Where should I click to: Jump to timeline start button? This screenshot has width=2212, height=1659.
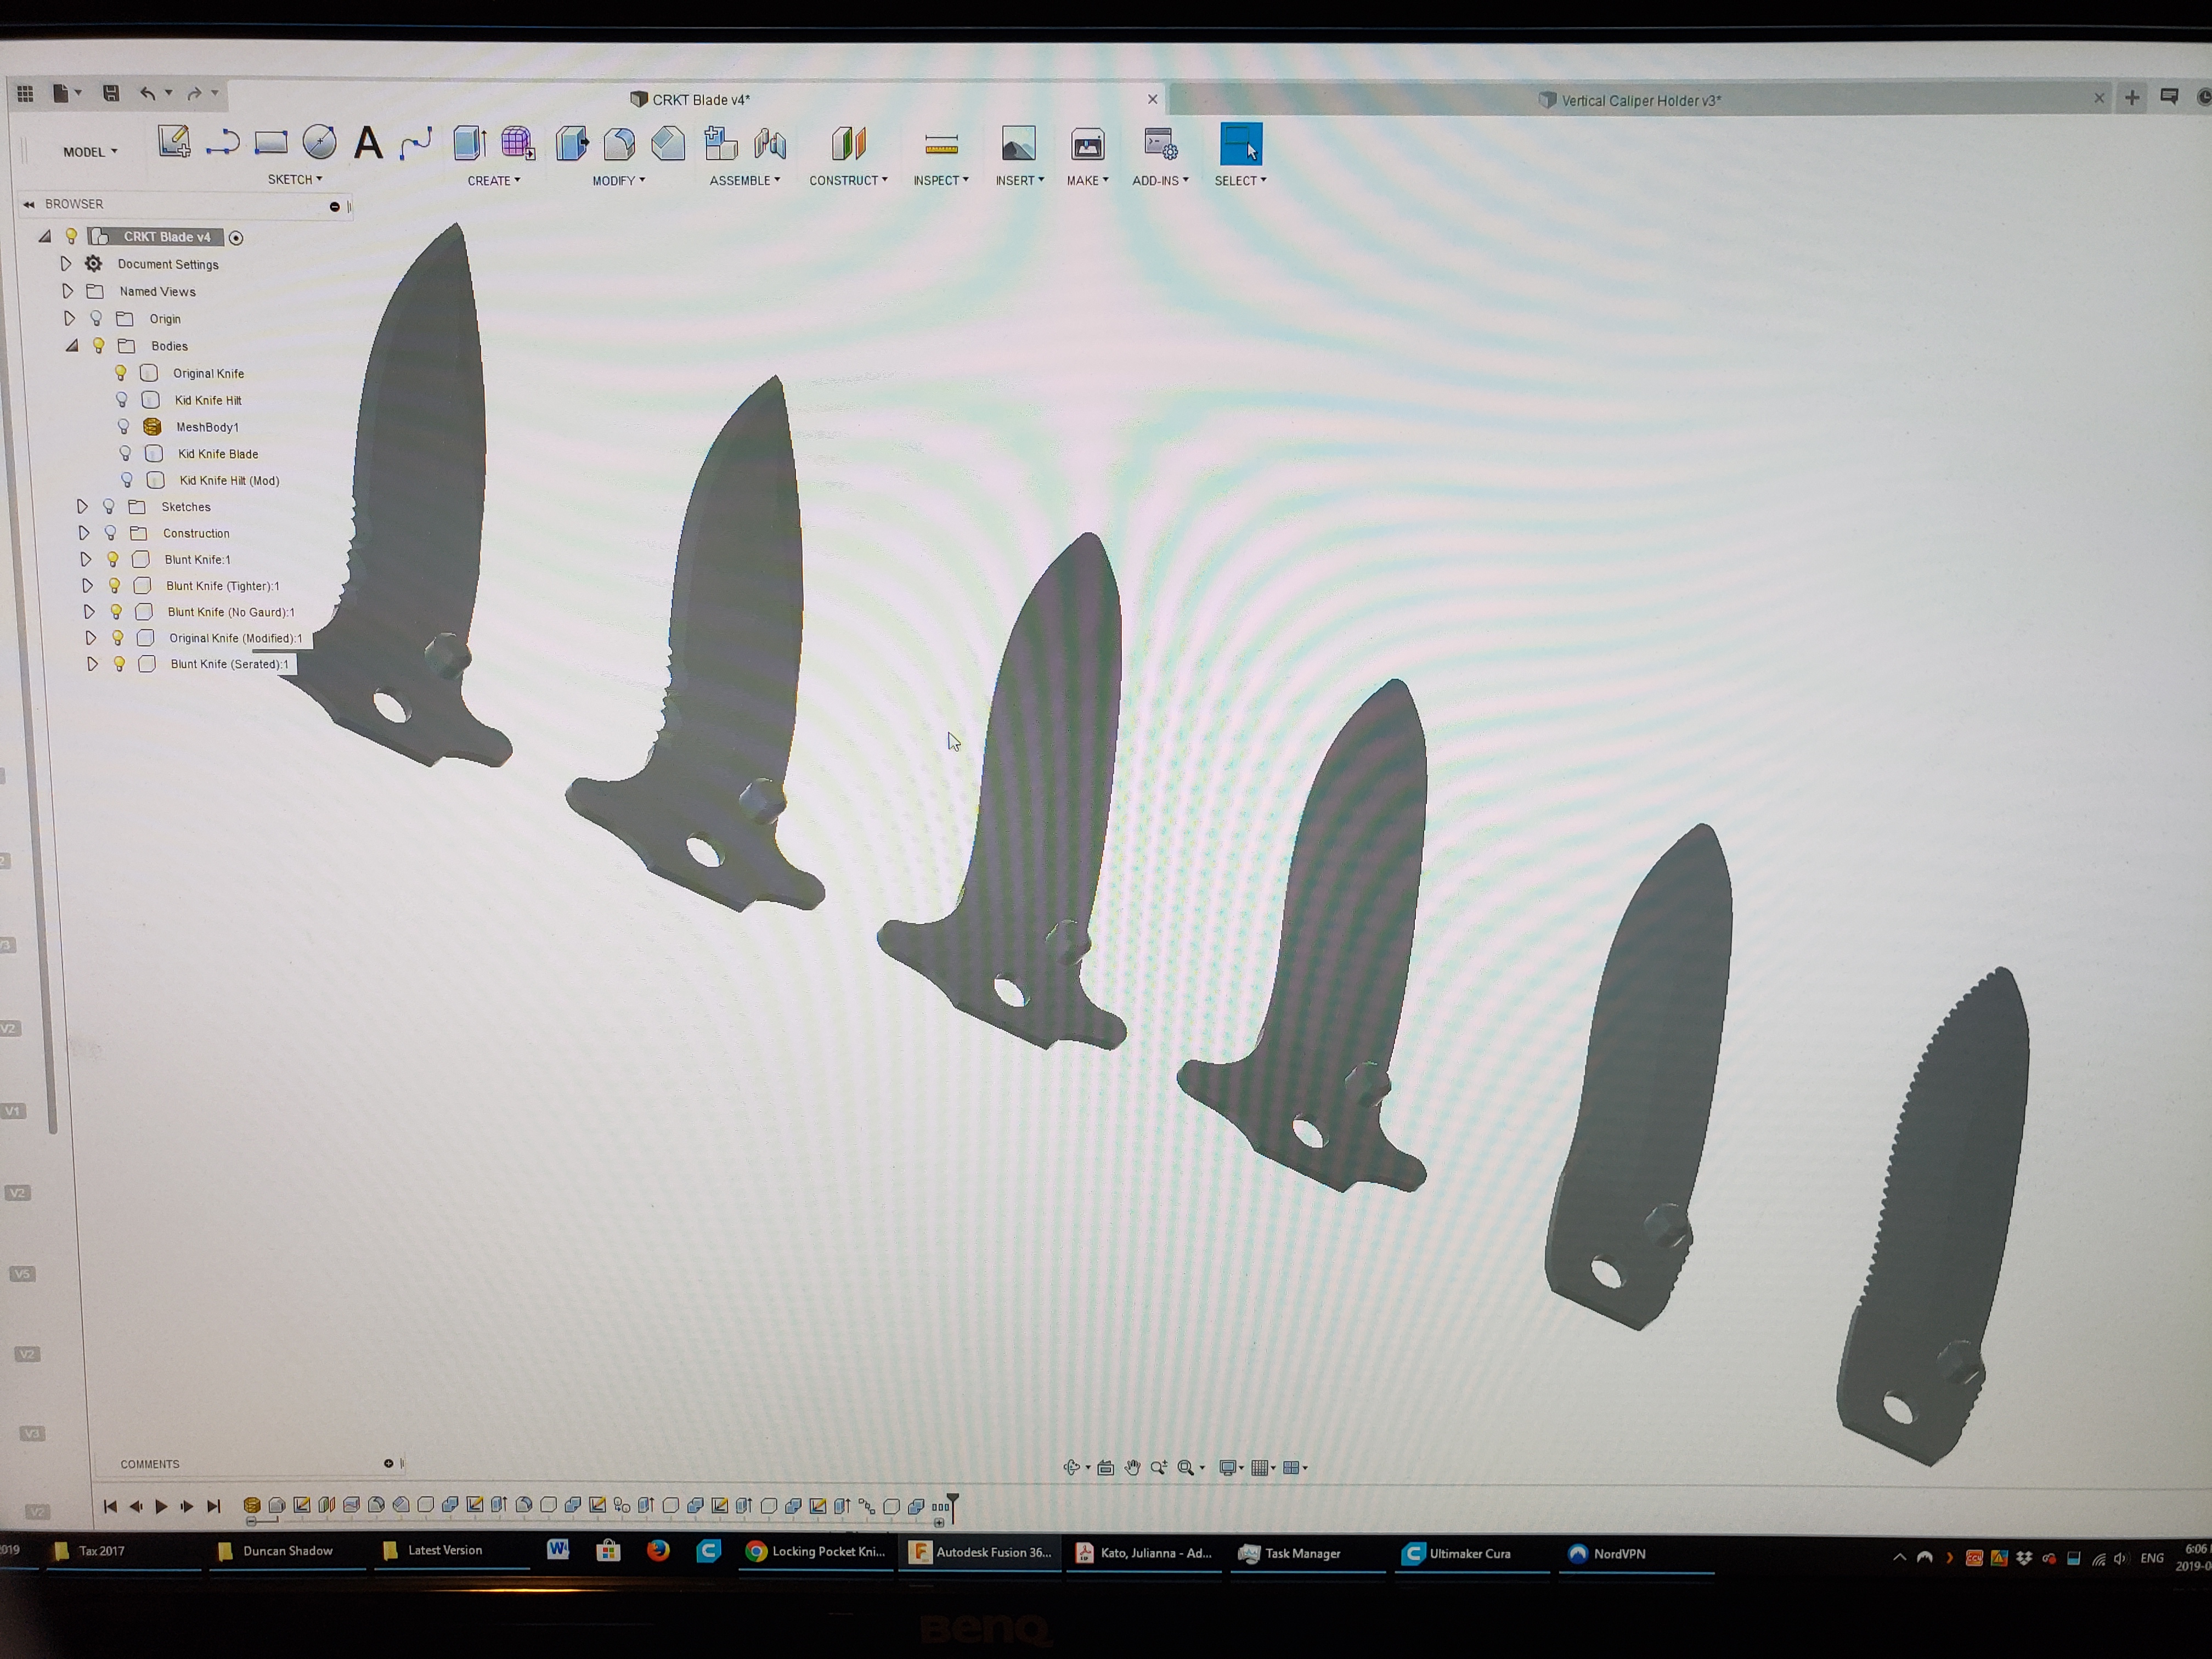click(x=110, y=1506)
